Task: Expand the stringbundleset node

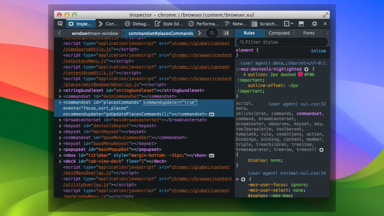Action: 60,91
